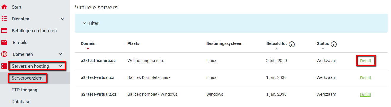
Task: Sort table by Domein column
Action: [x=88, y=43]
